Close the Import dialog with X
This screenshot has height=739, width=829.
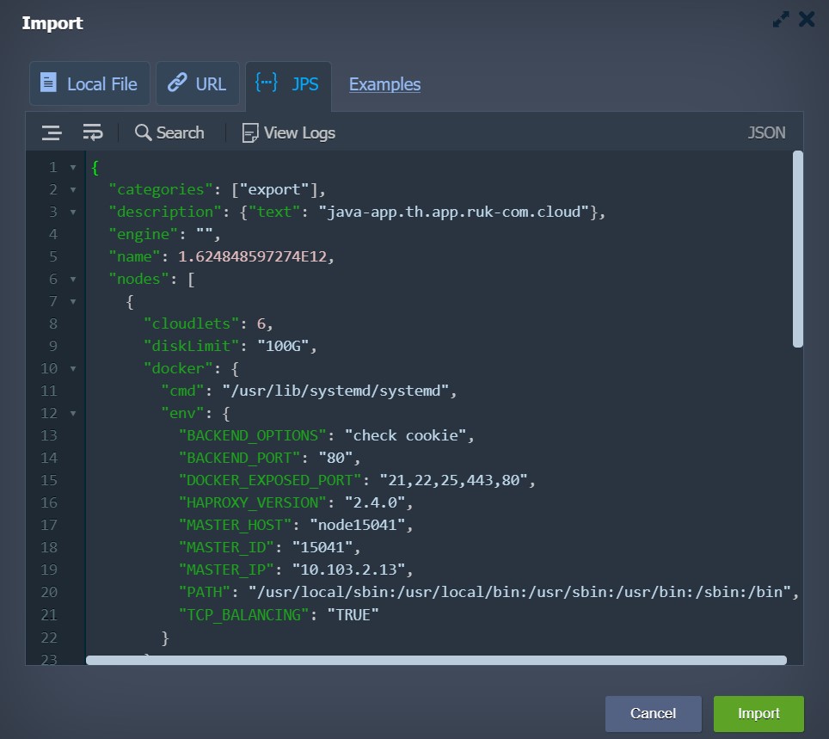(x=807, y=19)
